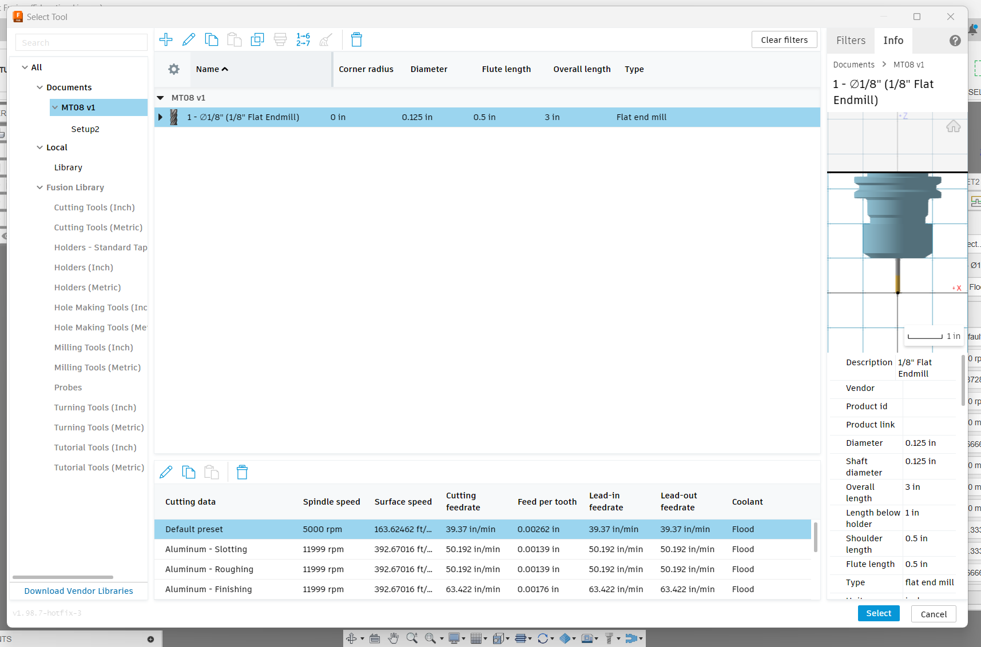Open the Zoom window dropdown arrow in the bottom bar
Screen dimensions: 981x647
pos(442,639)
